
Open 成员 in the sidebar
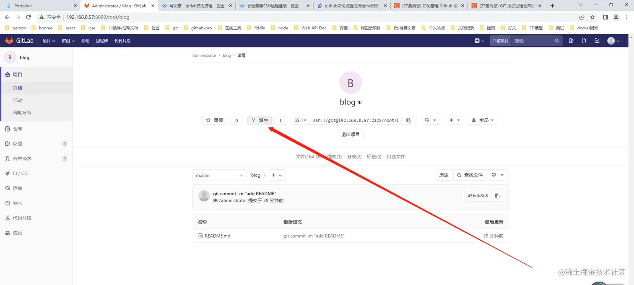coord(36,233)
